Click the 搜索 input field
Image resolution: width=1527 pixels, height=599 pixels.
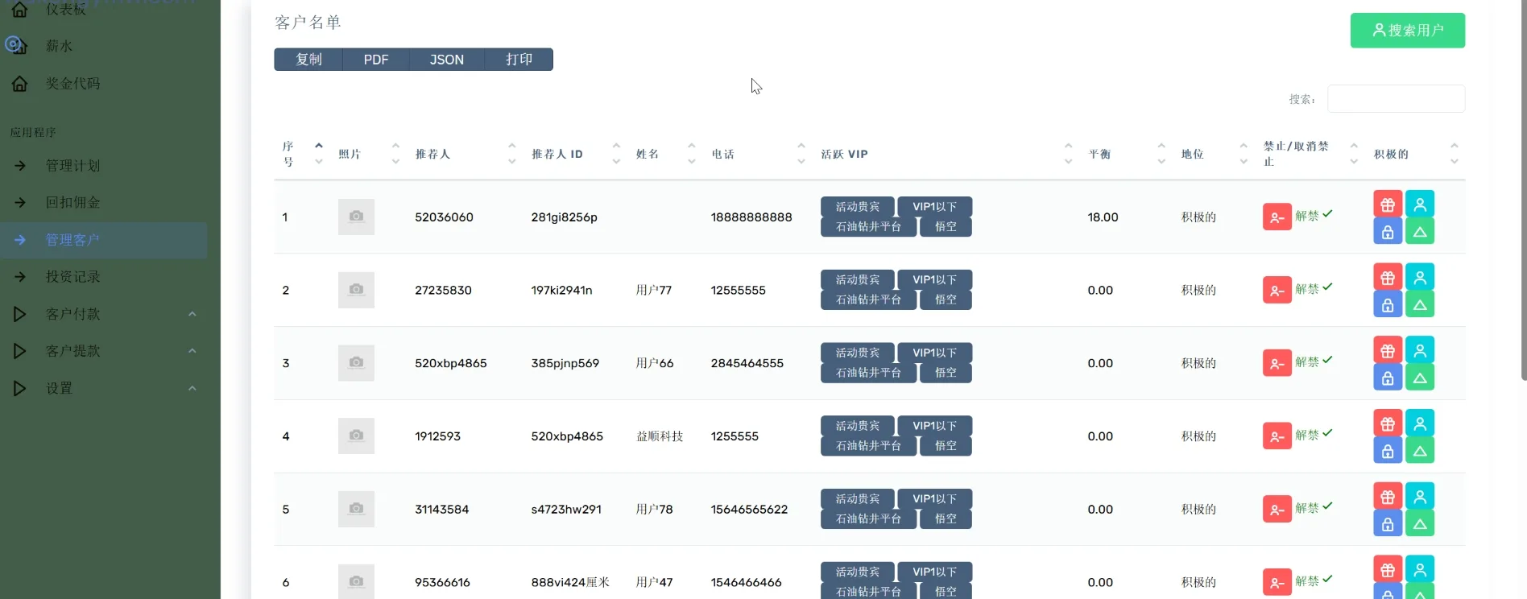pos(1395,99)
